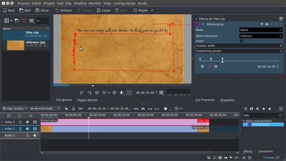286x161 pixels.
Task: Switch to the Clip Properties tab
Action: point(205,100)
